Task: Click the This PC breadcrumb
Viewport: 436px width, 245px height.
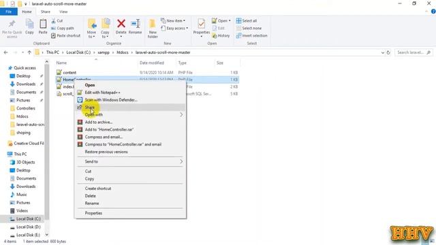Action: pyautogui.click(x=52, y=52)
